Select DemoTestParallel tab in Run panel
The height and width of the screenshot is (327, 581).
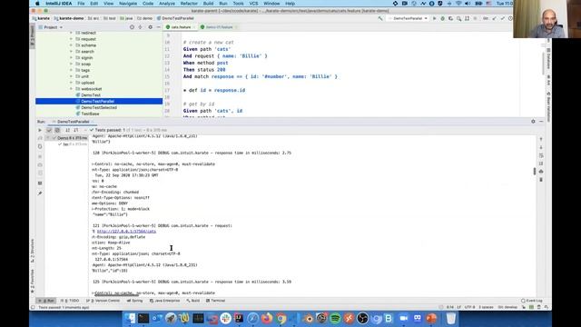pyautogui.click(x=73, y=121)
